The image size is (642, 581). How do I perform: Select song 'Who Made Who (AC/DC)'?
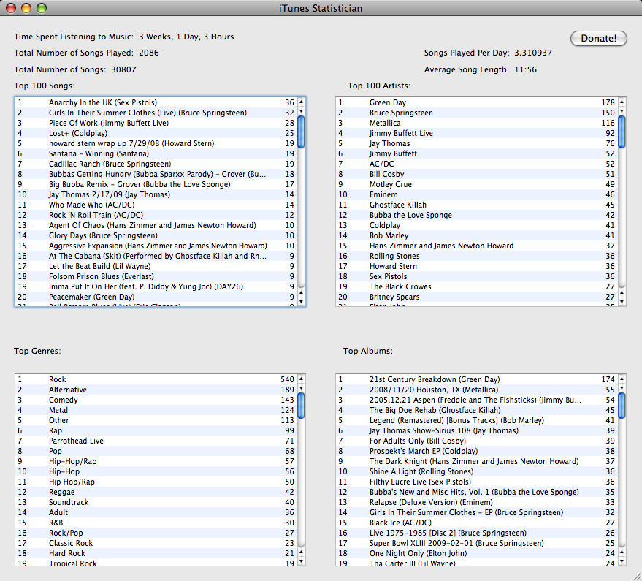click(156, 205)
